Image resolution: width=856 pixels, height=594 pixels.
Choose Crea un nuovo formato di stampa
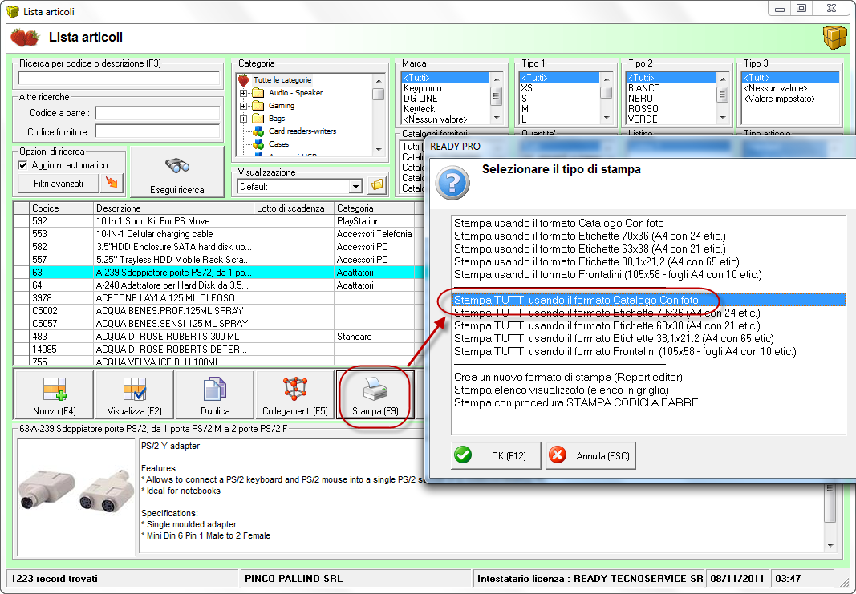pyautogui.click(x=568, y=377)
